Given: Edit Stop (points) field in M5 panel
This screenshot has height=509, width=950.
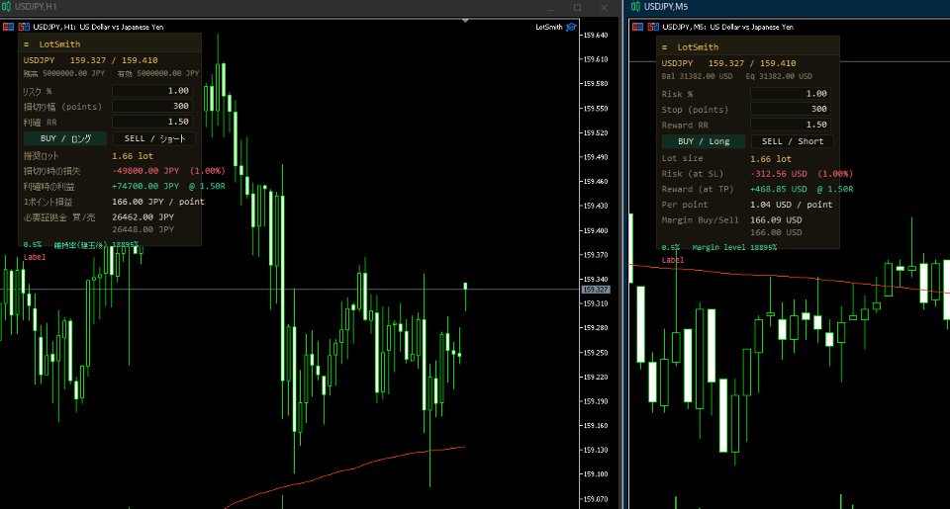Looking at the screenshot, I should click(x=791, y=109).
